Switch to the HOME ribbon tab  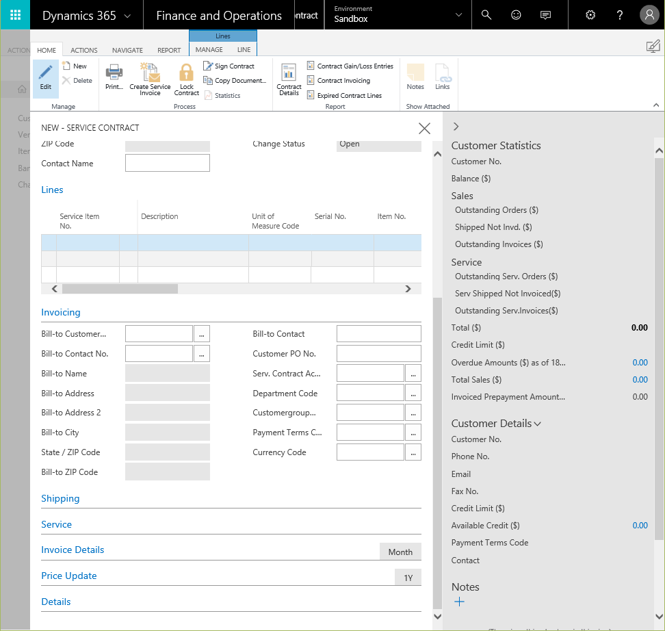click(47, 50)
